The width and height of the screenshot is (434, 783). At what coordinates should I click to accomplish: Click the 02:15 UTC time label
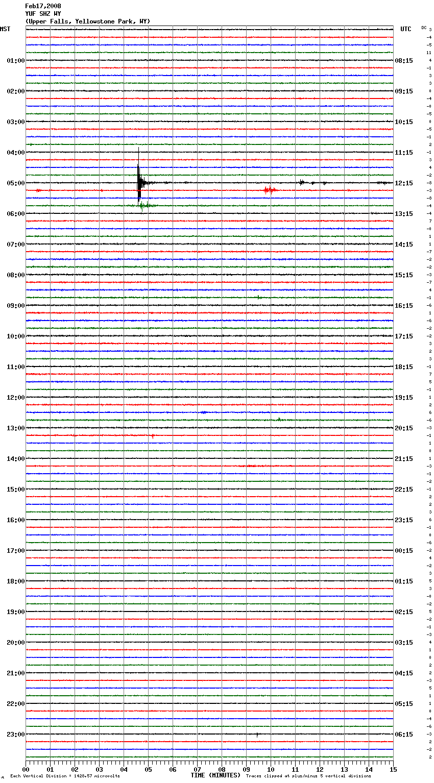pyautogui.click(x=404, y=612)
